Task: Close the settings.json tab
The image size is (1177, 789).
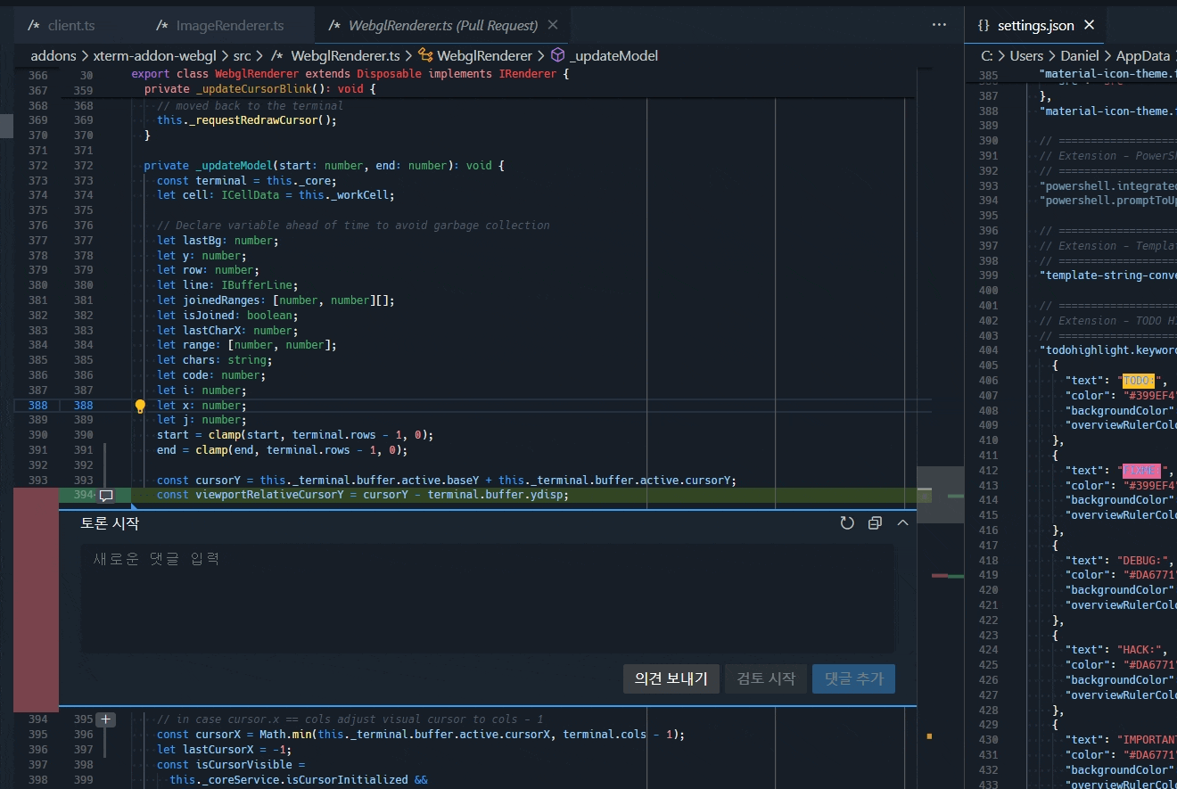Action: click(x=1089, y=25)
